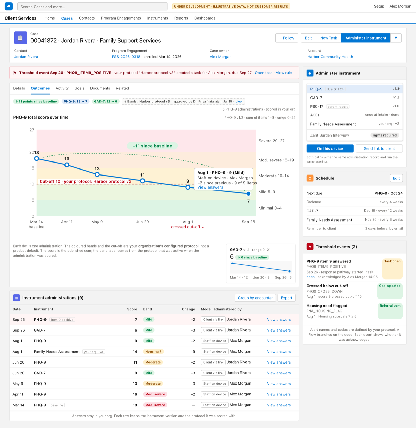Click the red flag in the threshold alert

point(15,73)
